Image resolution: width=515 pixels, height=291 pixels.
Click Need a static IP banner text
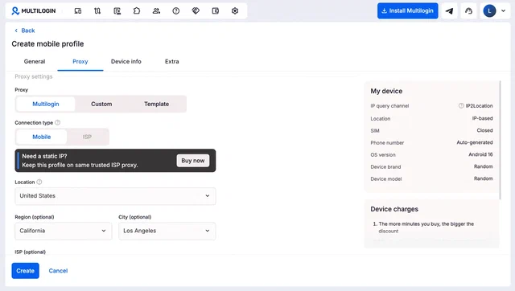pos(44,156)
